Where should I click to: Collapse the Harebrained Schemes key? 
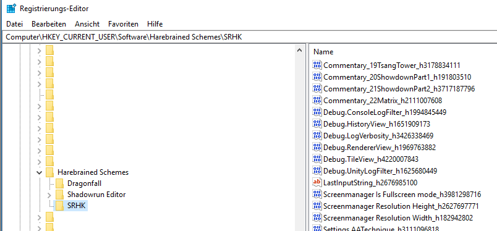(40, 172)
